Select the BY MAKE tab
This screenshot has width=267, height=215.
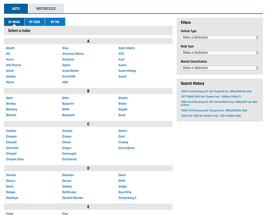[14, 22]
